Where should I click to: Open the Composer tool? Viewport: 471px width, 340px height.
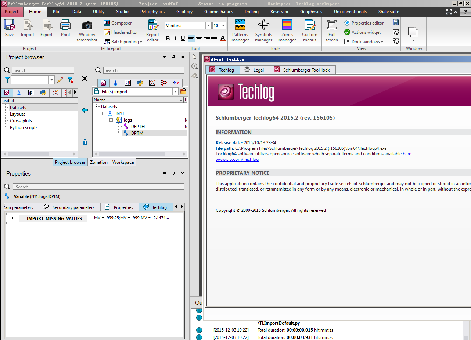coord(118,23)
